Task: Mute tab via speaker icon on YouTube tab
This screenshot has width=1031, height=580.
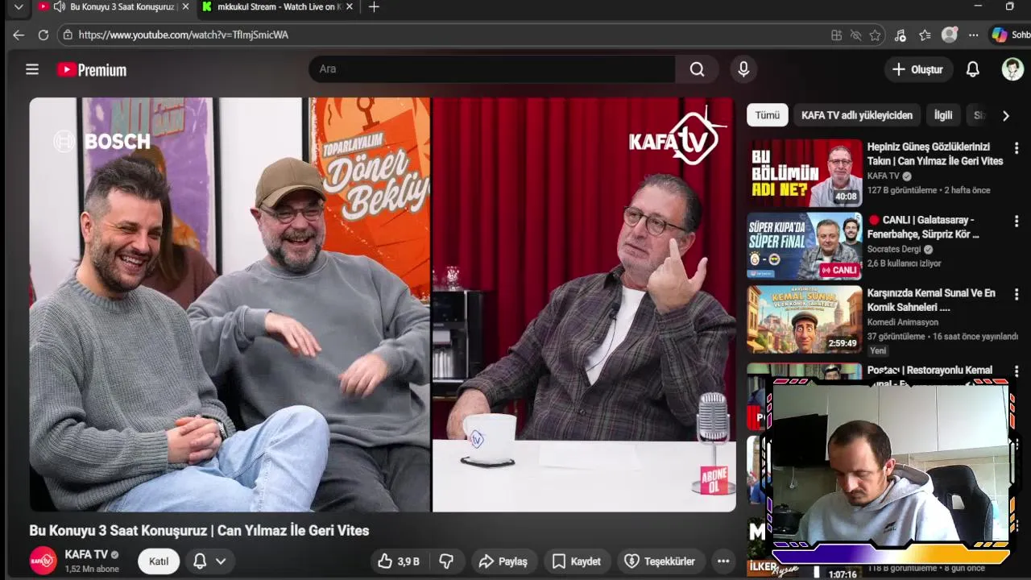Action: pyautogui.click(x=60, y=6)
